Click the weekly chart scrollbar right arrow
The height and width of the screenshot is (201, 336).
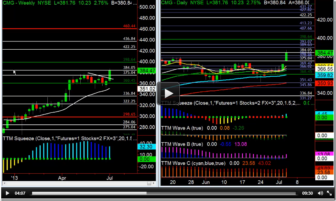coord(154,183)
